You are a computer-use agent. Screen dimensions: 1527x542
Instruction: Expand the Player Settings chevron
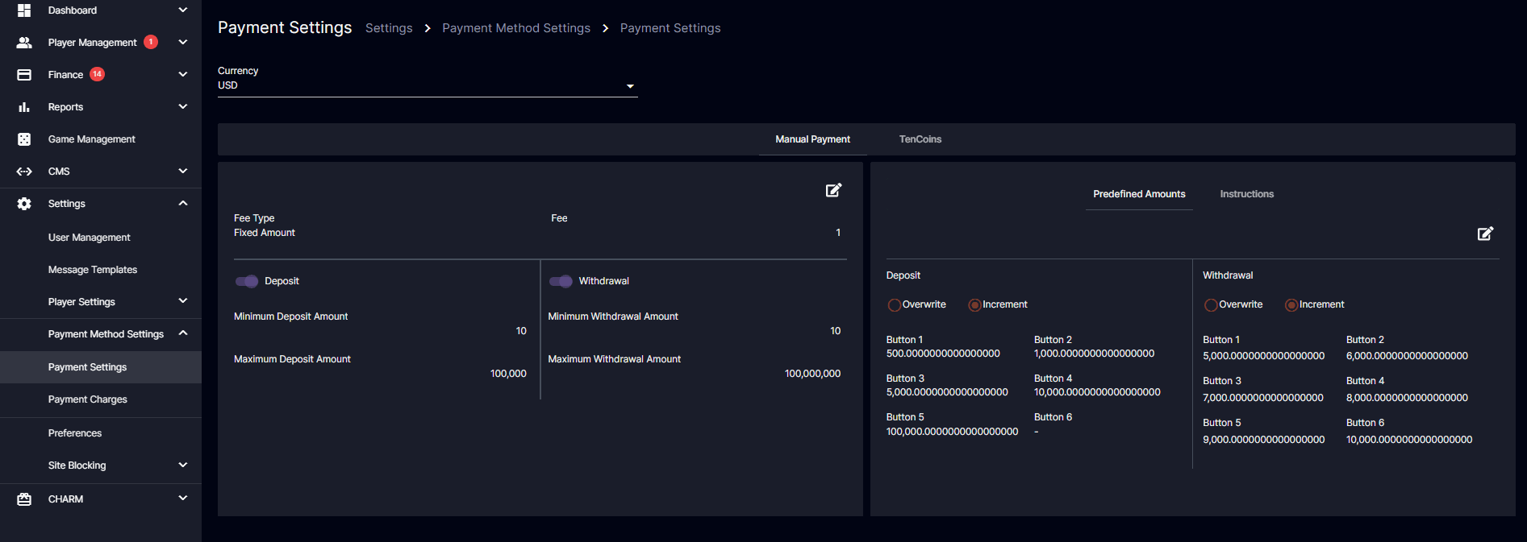coord(183,301)
